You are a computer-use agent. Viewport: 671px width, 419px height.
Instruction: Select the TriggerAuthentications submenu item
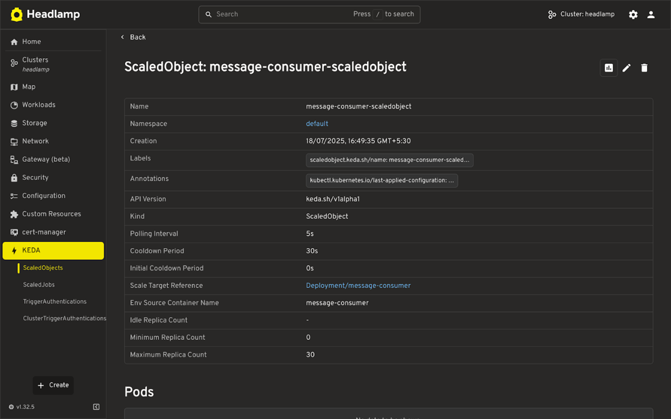55,302
